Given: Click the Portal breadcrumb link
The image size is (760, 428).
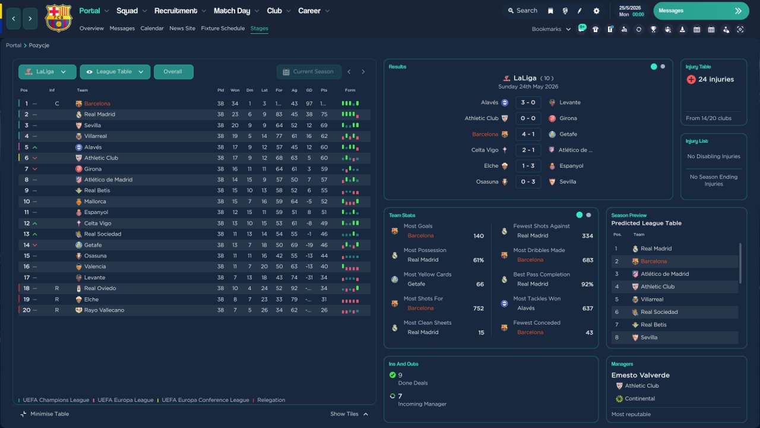Looking at the screenshot, I should pos(14,46).
